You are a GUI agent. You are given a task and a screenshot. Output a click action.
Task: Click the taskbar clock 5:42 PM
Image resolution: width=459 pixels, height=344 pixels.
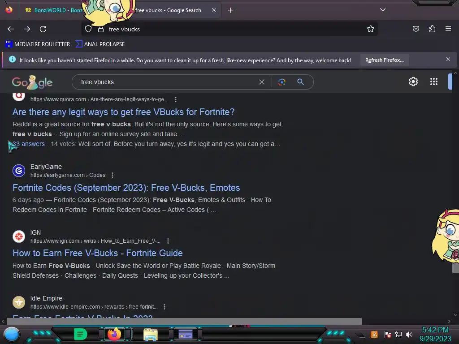[x=435, y=334]
